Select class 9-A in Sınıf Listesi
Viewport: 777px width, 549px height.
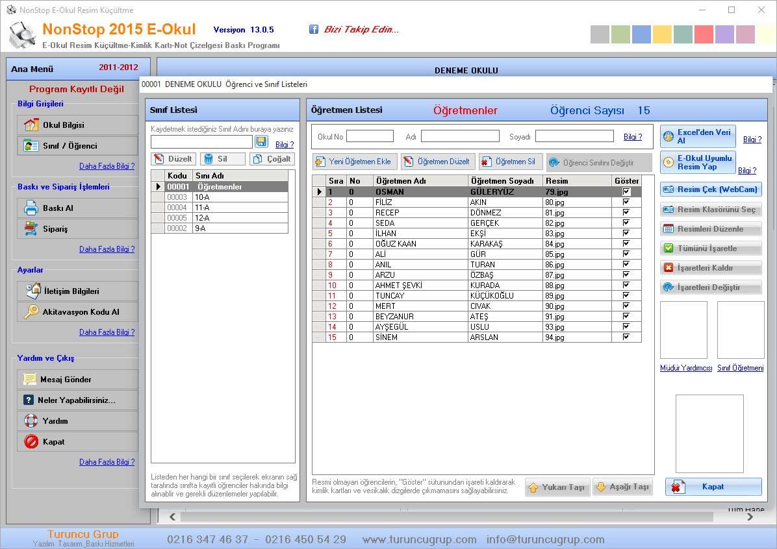click(x=220, y=228)
